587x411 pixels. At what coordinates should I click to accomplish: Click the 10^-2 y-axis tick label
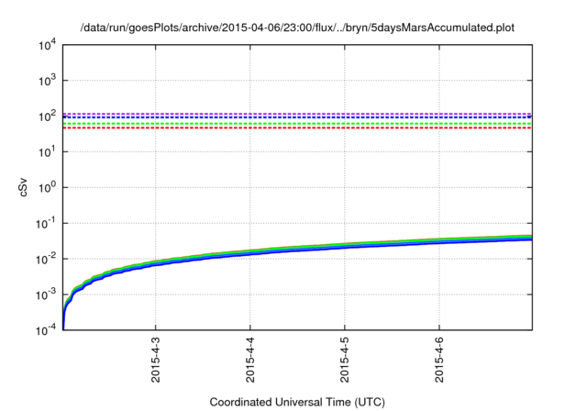45,259
